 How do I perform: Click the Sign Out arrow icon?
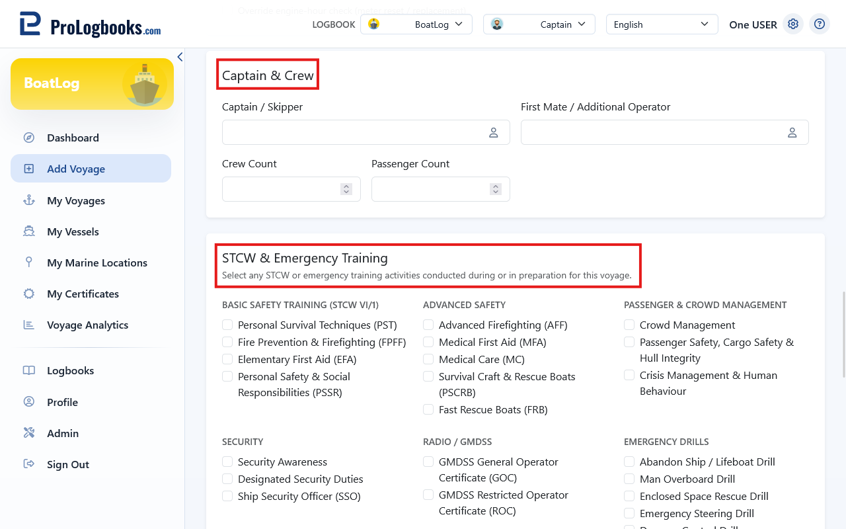tap(29, 464)
